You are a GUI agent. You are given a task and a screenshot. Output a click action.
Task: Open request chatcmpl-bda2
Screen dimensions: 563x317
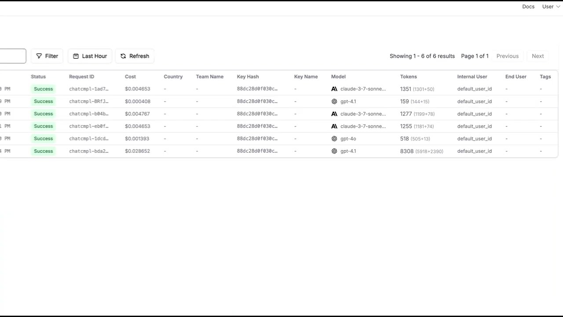(x=88, y=151)
